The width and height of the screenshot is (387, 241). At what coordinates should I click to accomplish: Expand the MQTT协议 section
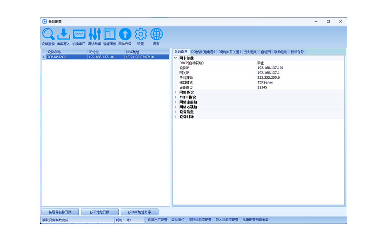click(175, 97)
